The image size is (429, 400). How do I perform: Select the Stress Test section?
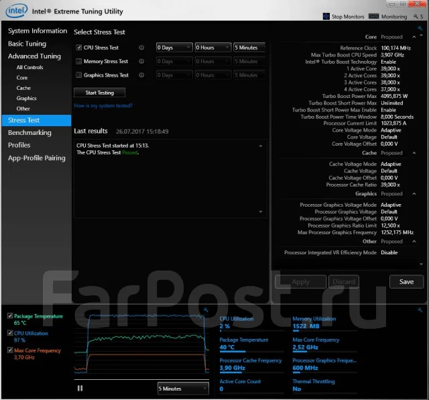pos(36,120)
